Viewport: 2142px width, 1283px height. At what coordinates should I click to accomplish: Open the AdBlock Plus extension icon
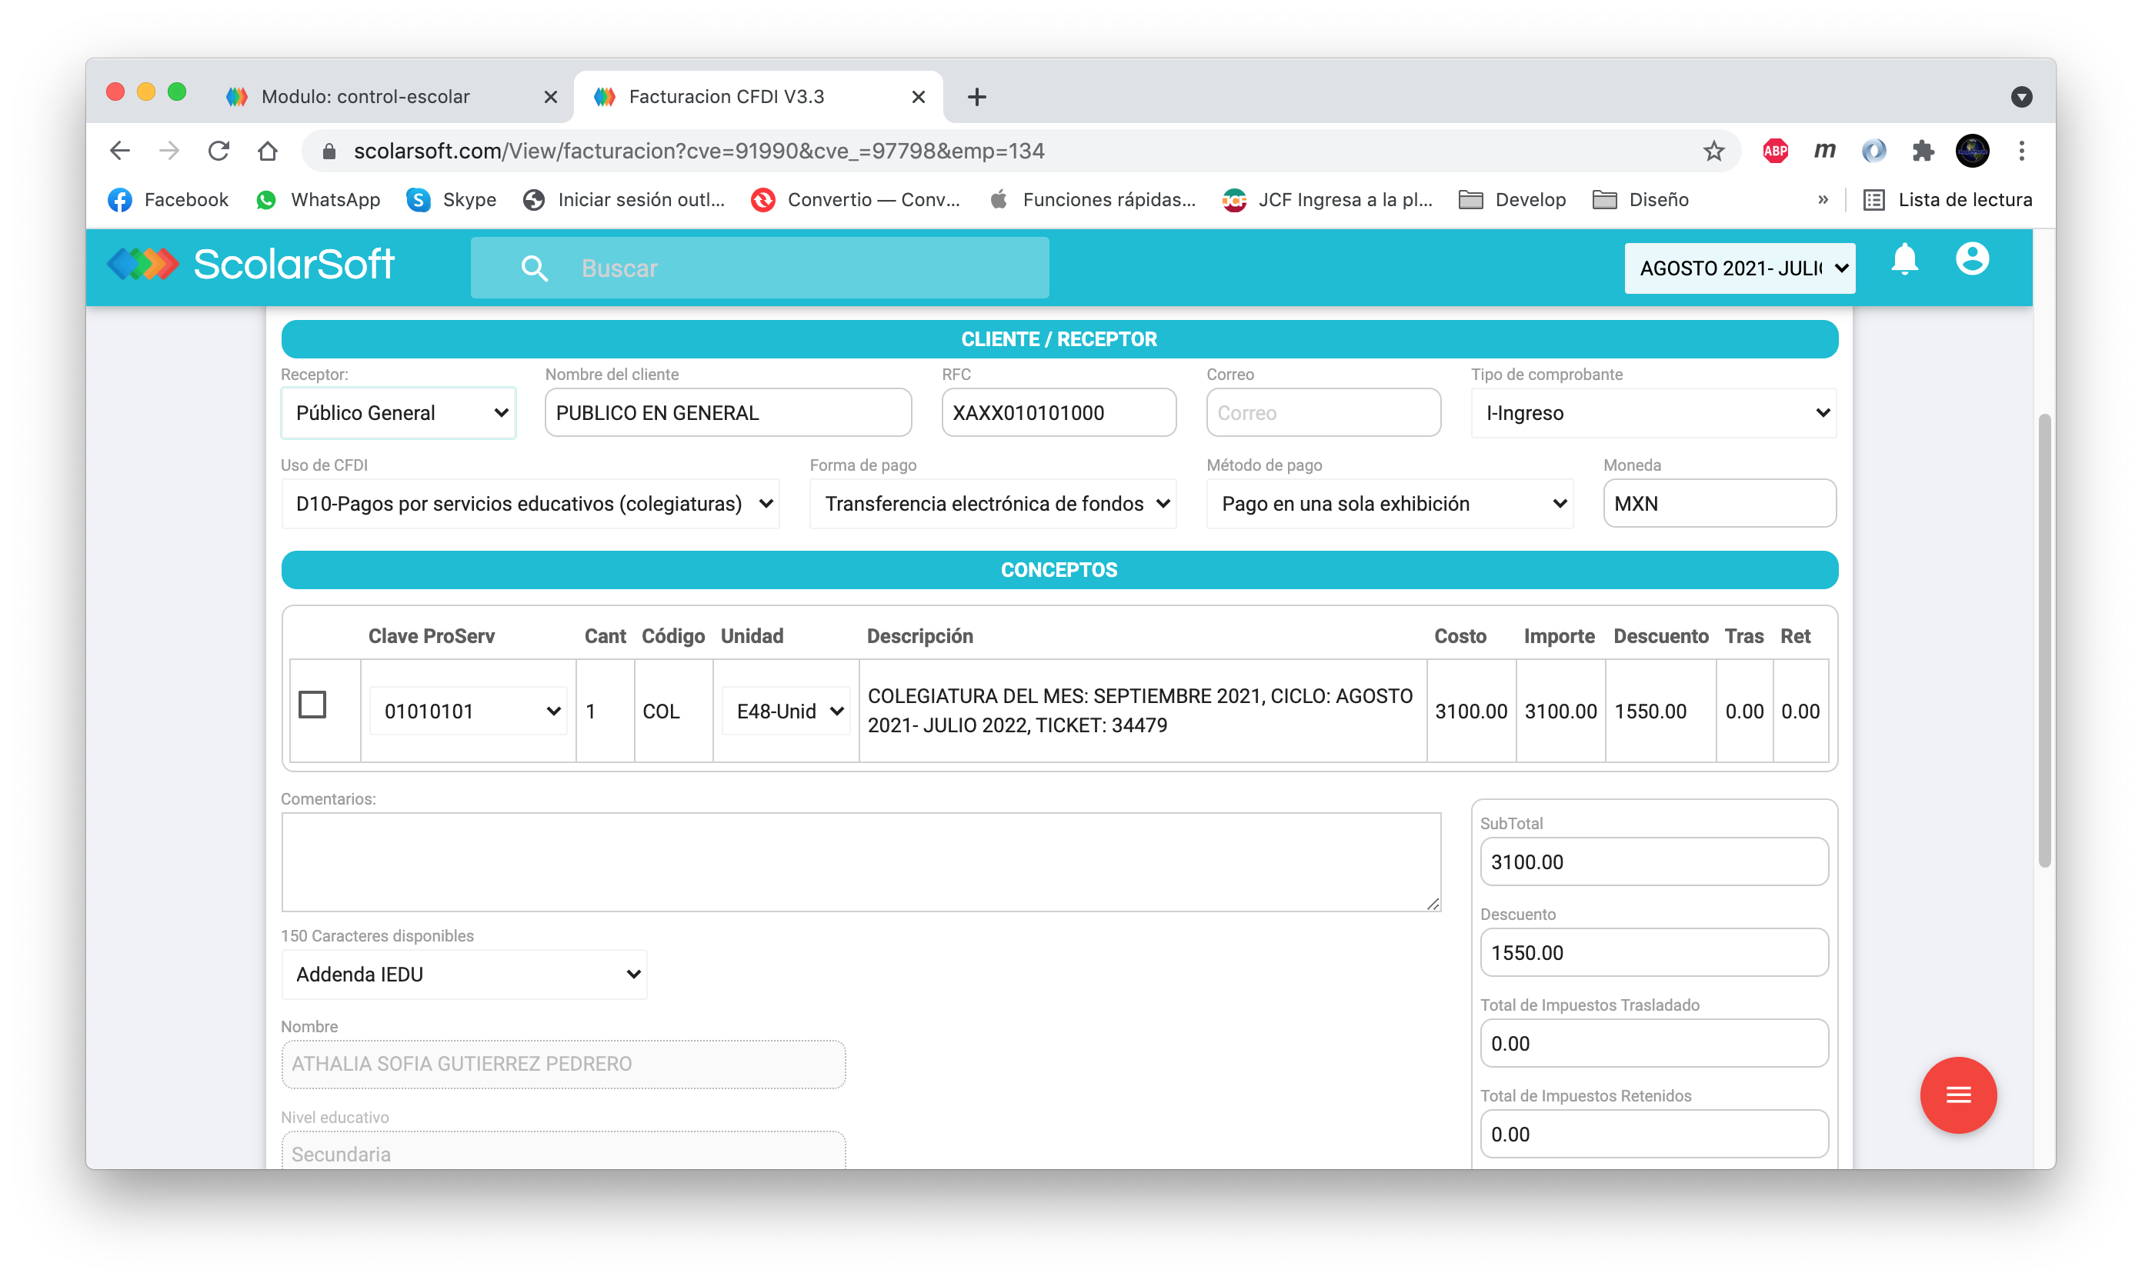(x=1774, y=151)
